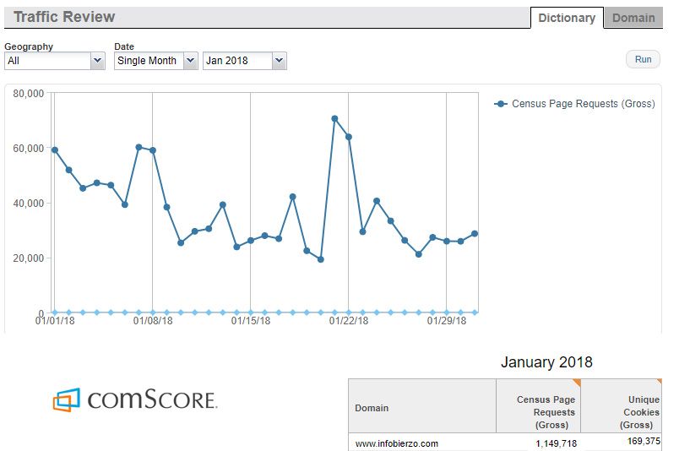Click the orange corner on Census Page Requests header
Screen dimensions: 690x451
coord(576,383)
